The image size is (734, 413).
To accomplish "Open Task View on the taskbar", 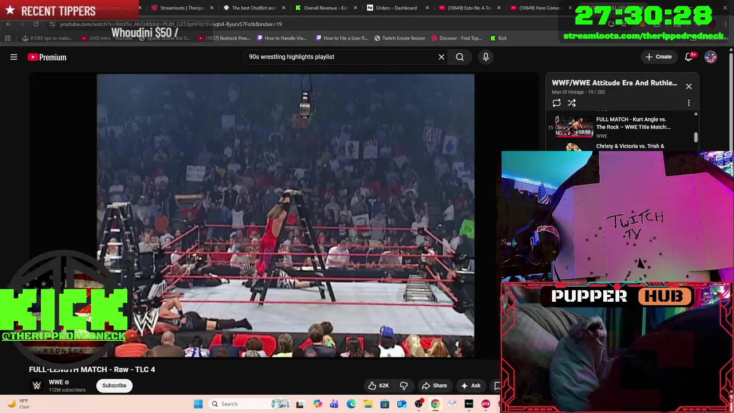I will (x=299, y=404).
